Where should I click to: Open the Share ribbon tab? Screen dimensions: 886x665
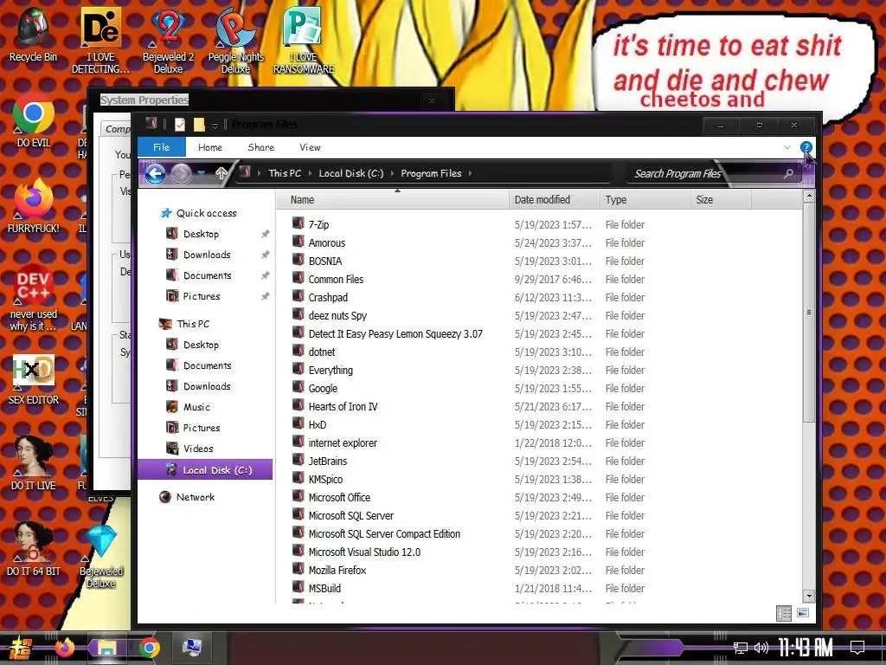click(x=261, y=147)
